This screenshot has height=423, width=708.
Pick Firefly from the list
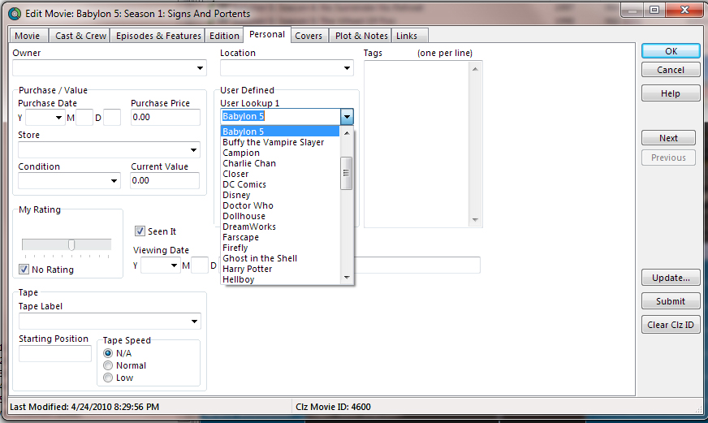click(x=280, y=248)
